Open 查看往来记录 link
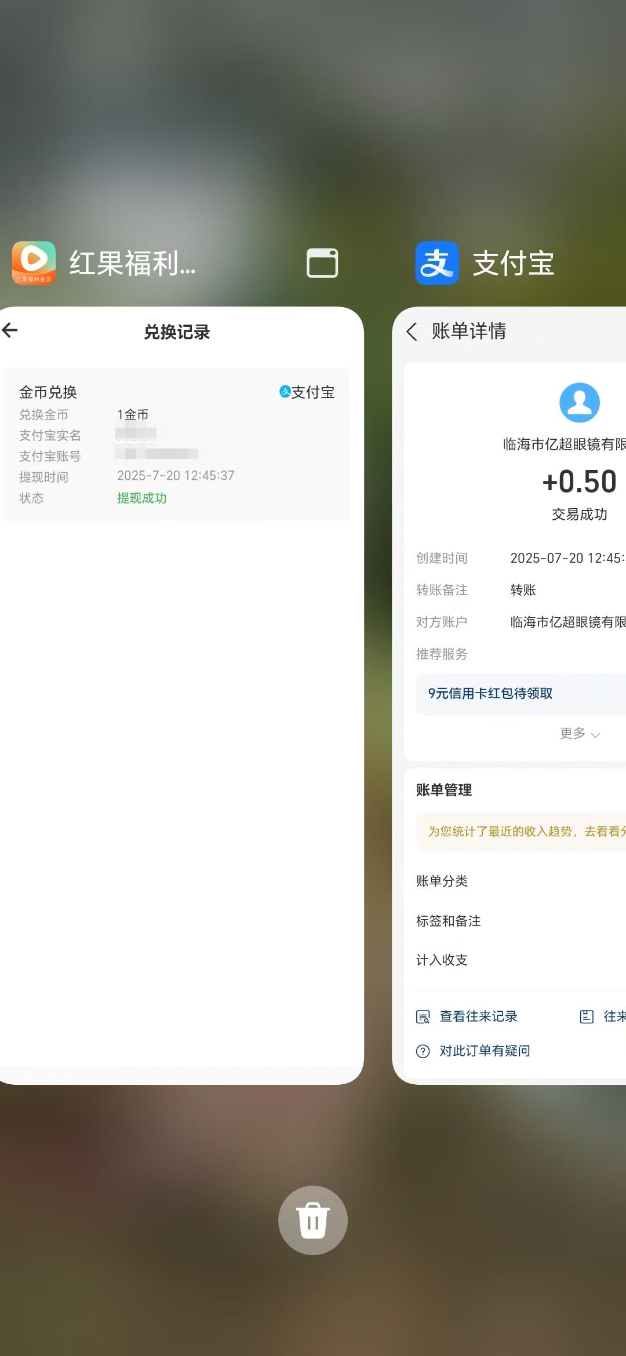The height and width of the screenshot is (1356, 626). (478, 1016)
